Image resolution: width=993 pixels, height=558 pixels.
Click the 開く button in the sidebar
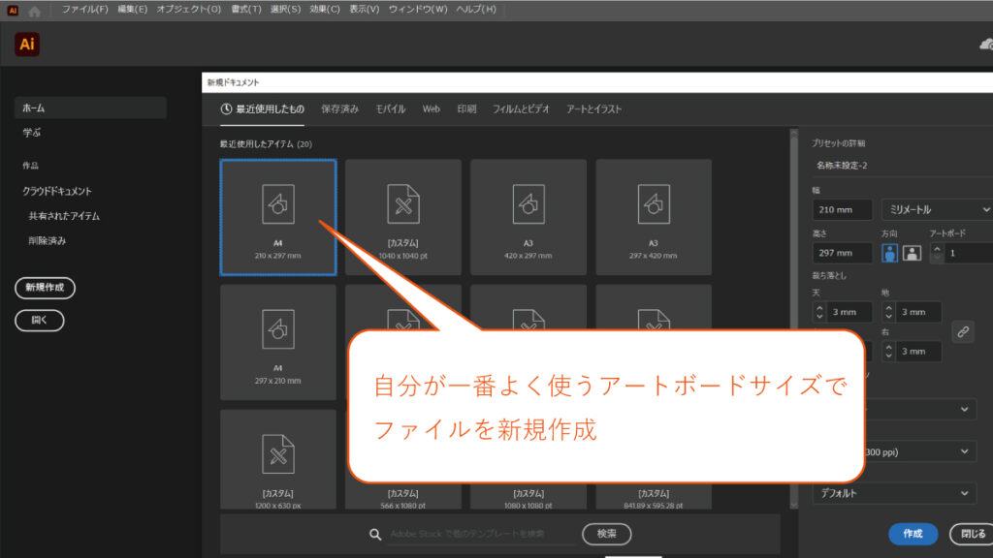(x=39, y=320)
